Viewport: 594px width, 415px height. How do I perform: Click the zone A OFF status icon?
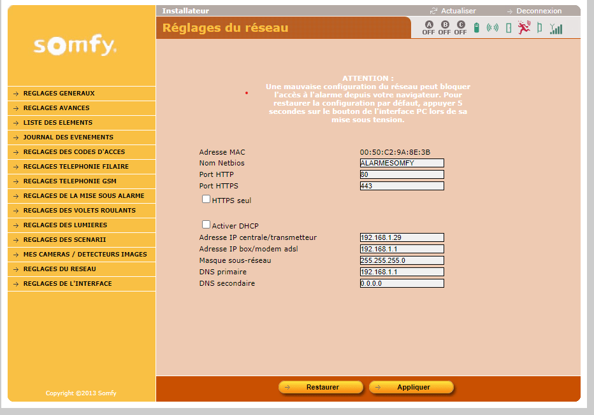click(x=428, y=28)
